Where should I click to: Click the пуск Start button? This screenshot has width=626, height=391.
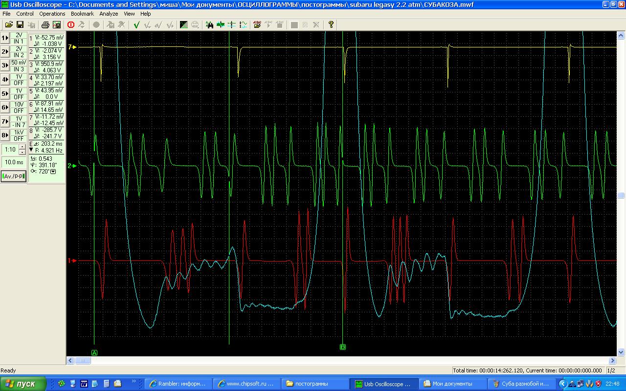(x=23, y=384)
